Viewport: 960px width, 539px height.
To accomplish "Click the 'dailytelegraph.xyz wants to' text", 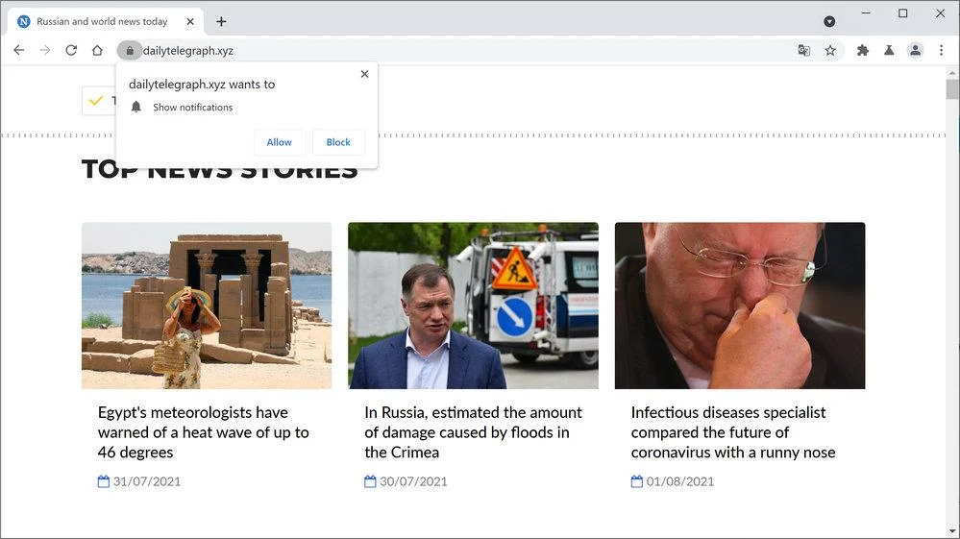I will (x=202, y=85).
